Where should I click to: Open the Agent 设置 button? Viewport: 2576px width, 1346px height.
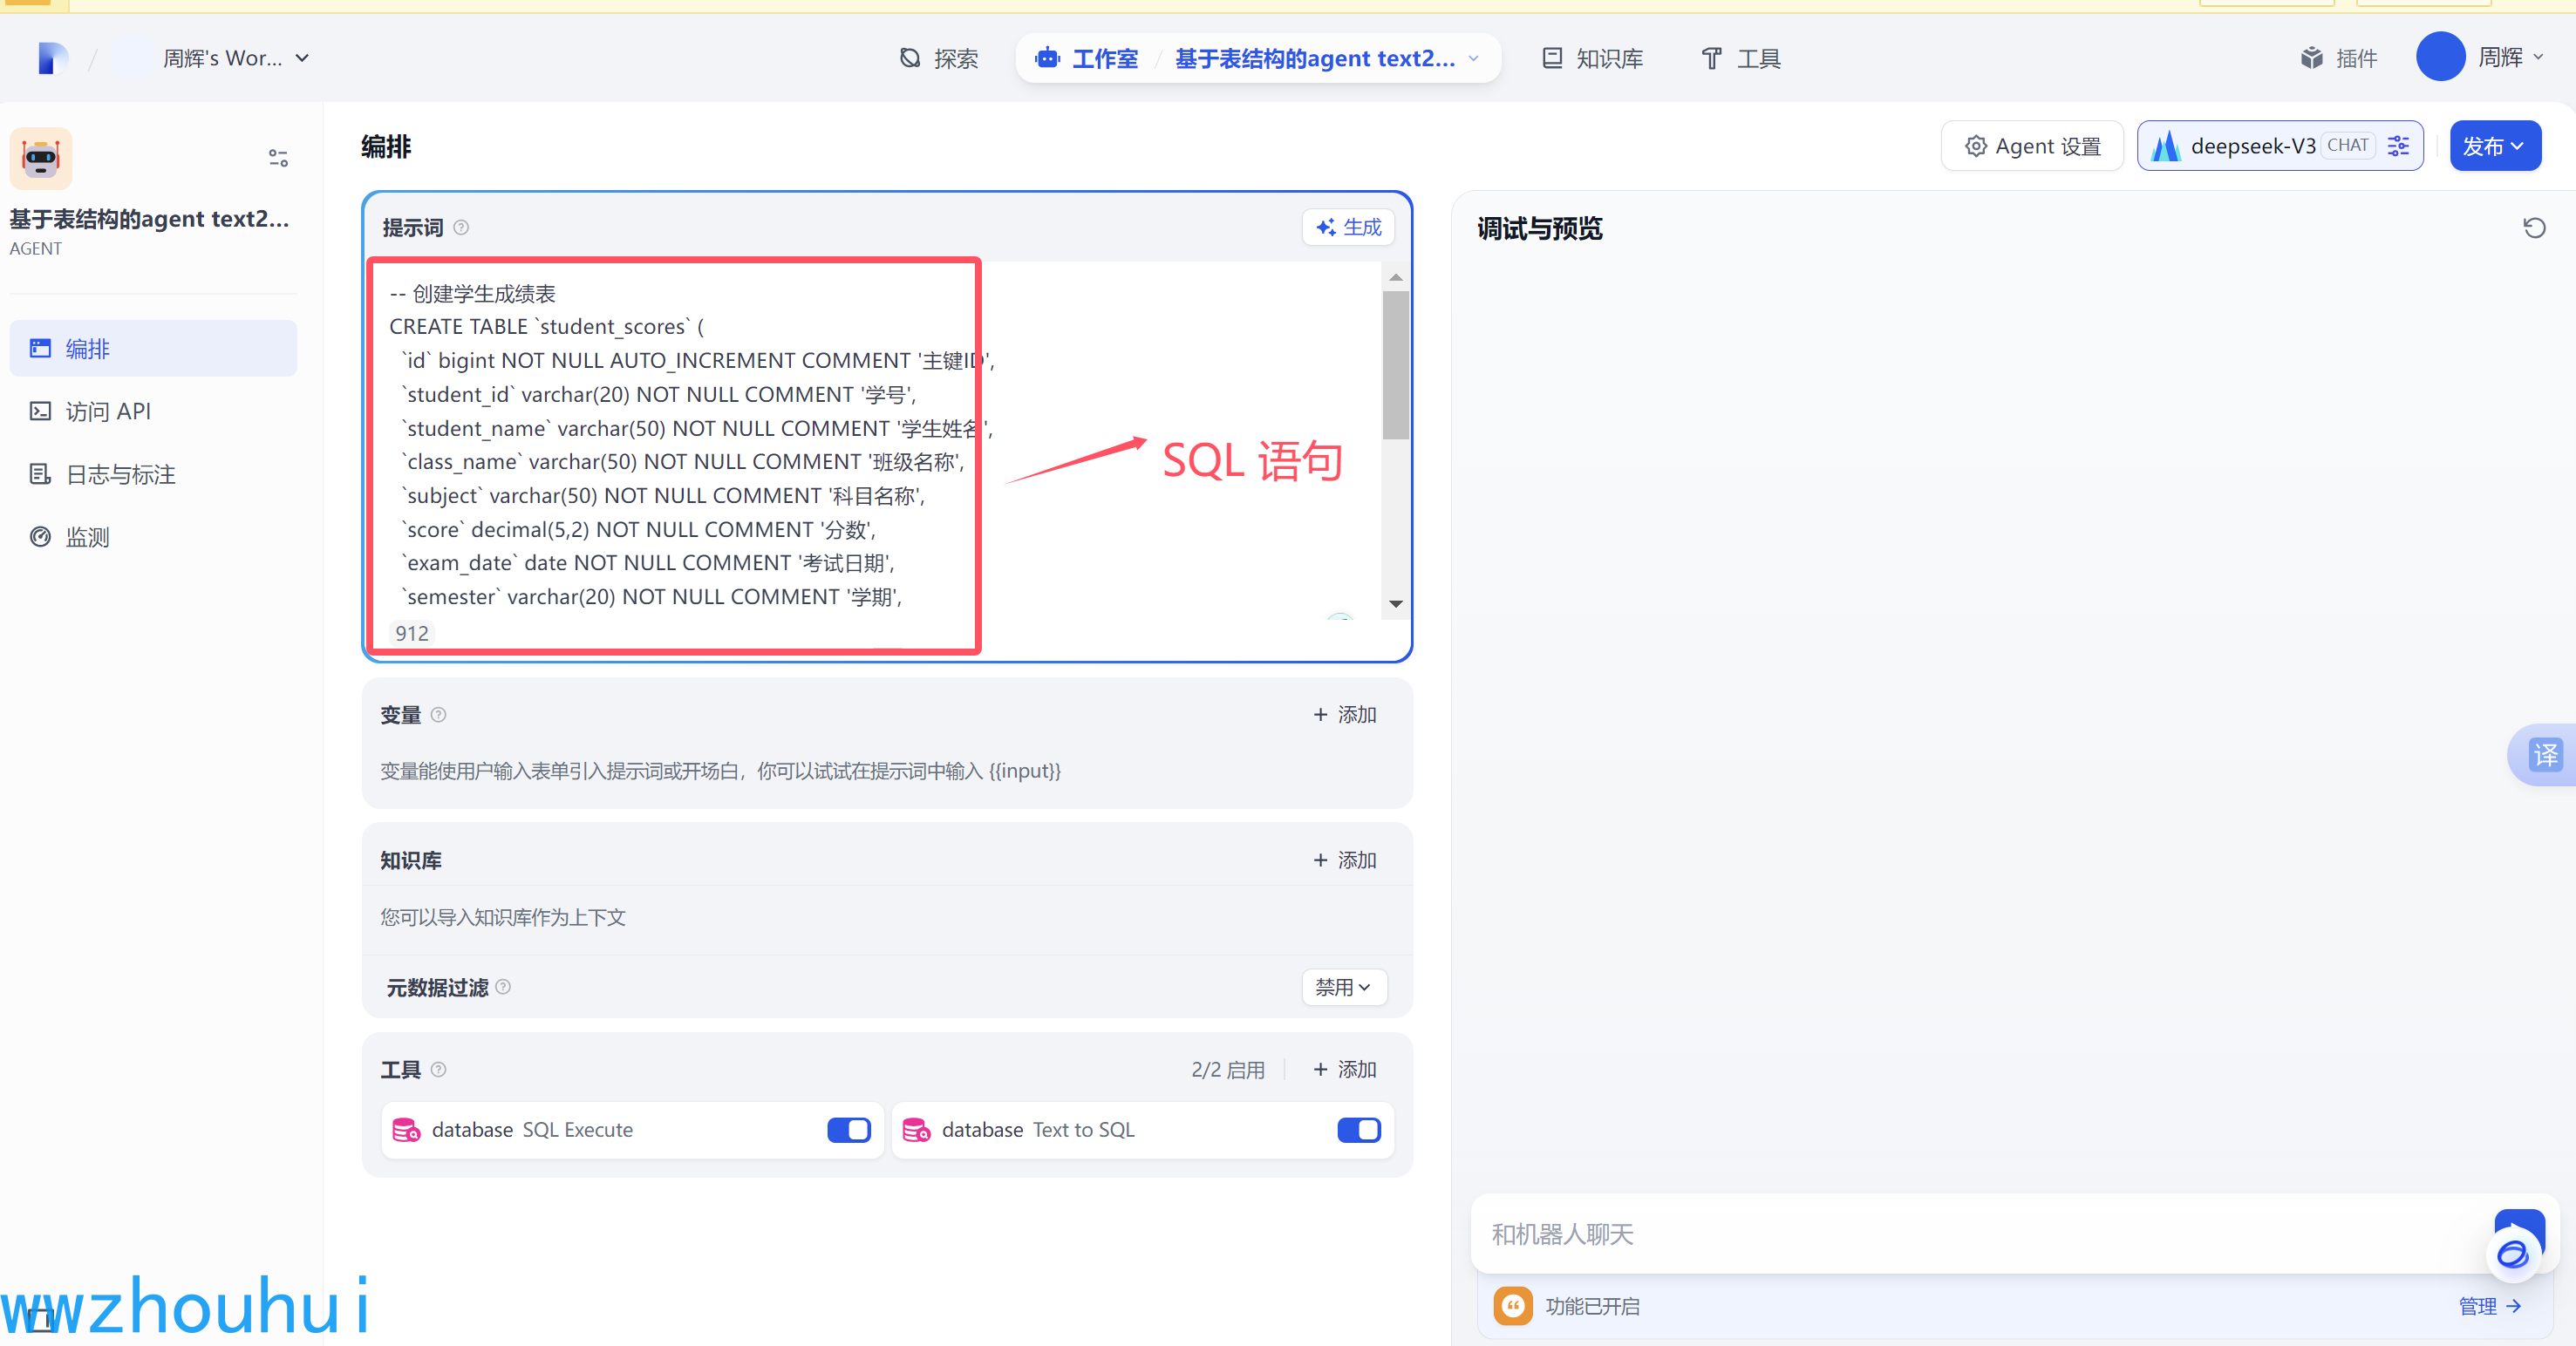tap(2032, 146)
